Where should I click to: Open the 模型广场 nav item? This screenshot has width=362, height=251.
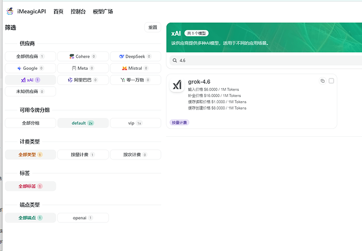103,12
